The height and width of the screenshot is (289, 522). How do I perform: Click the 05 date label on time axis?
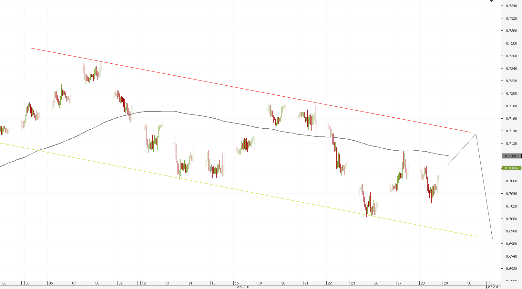point(28,283)
